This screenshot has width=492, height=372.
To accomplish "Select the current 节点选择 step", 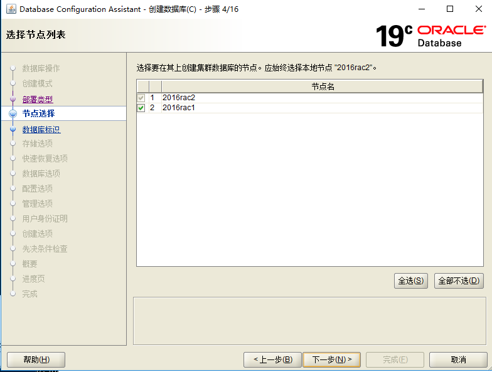I will click(38, 113).
